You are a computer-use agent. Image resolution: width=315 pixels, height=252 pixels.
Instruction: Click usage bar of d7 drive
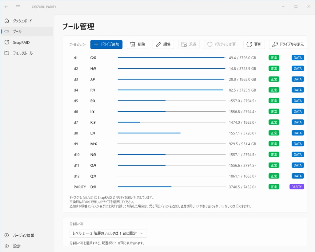(x=172, y=122)
